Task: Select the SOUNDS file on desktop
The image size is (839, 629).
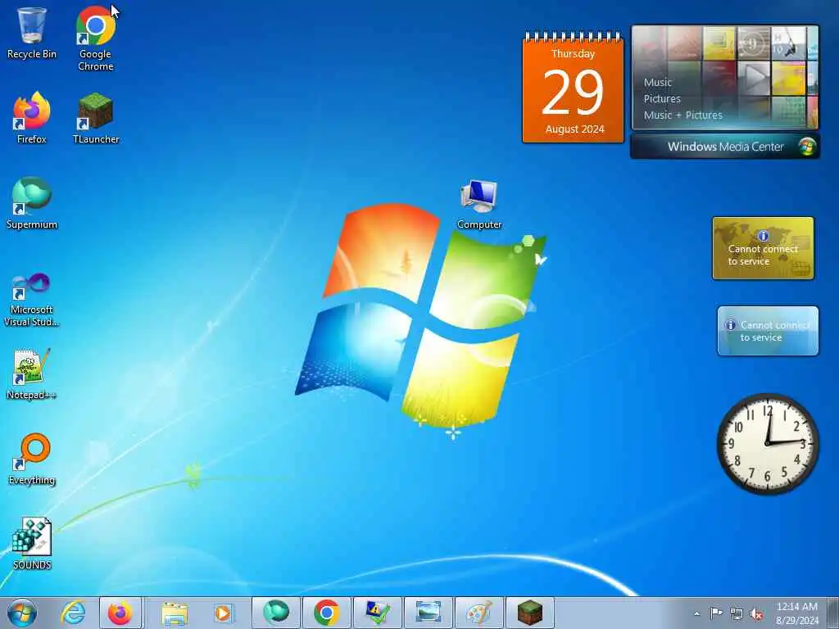Action: (32, 544)
